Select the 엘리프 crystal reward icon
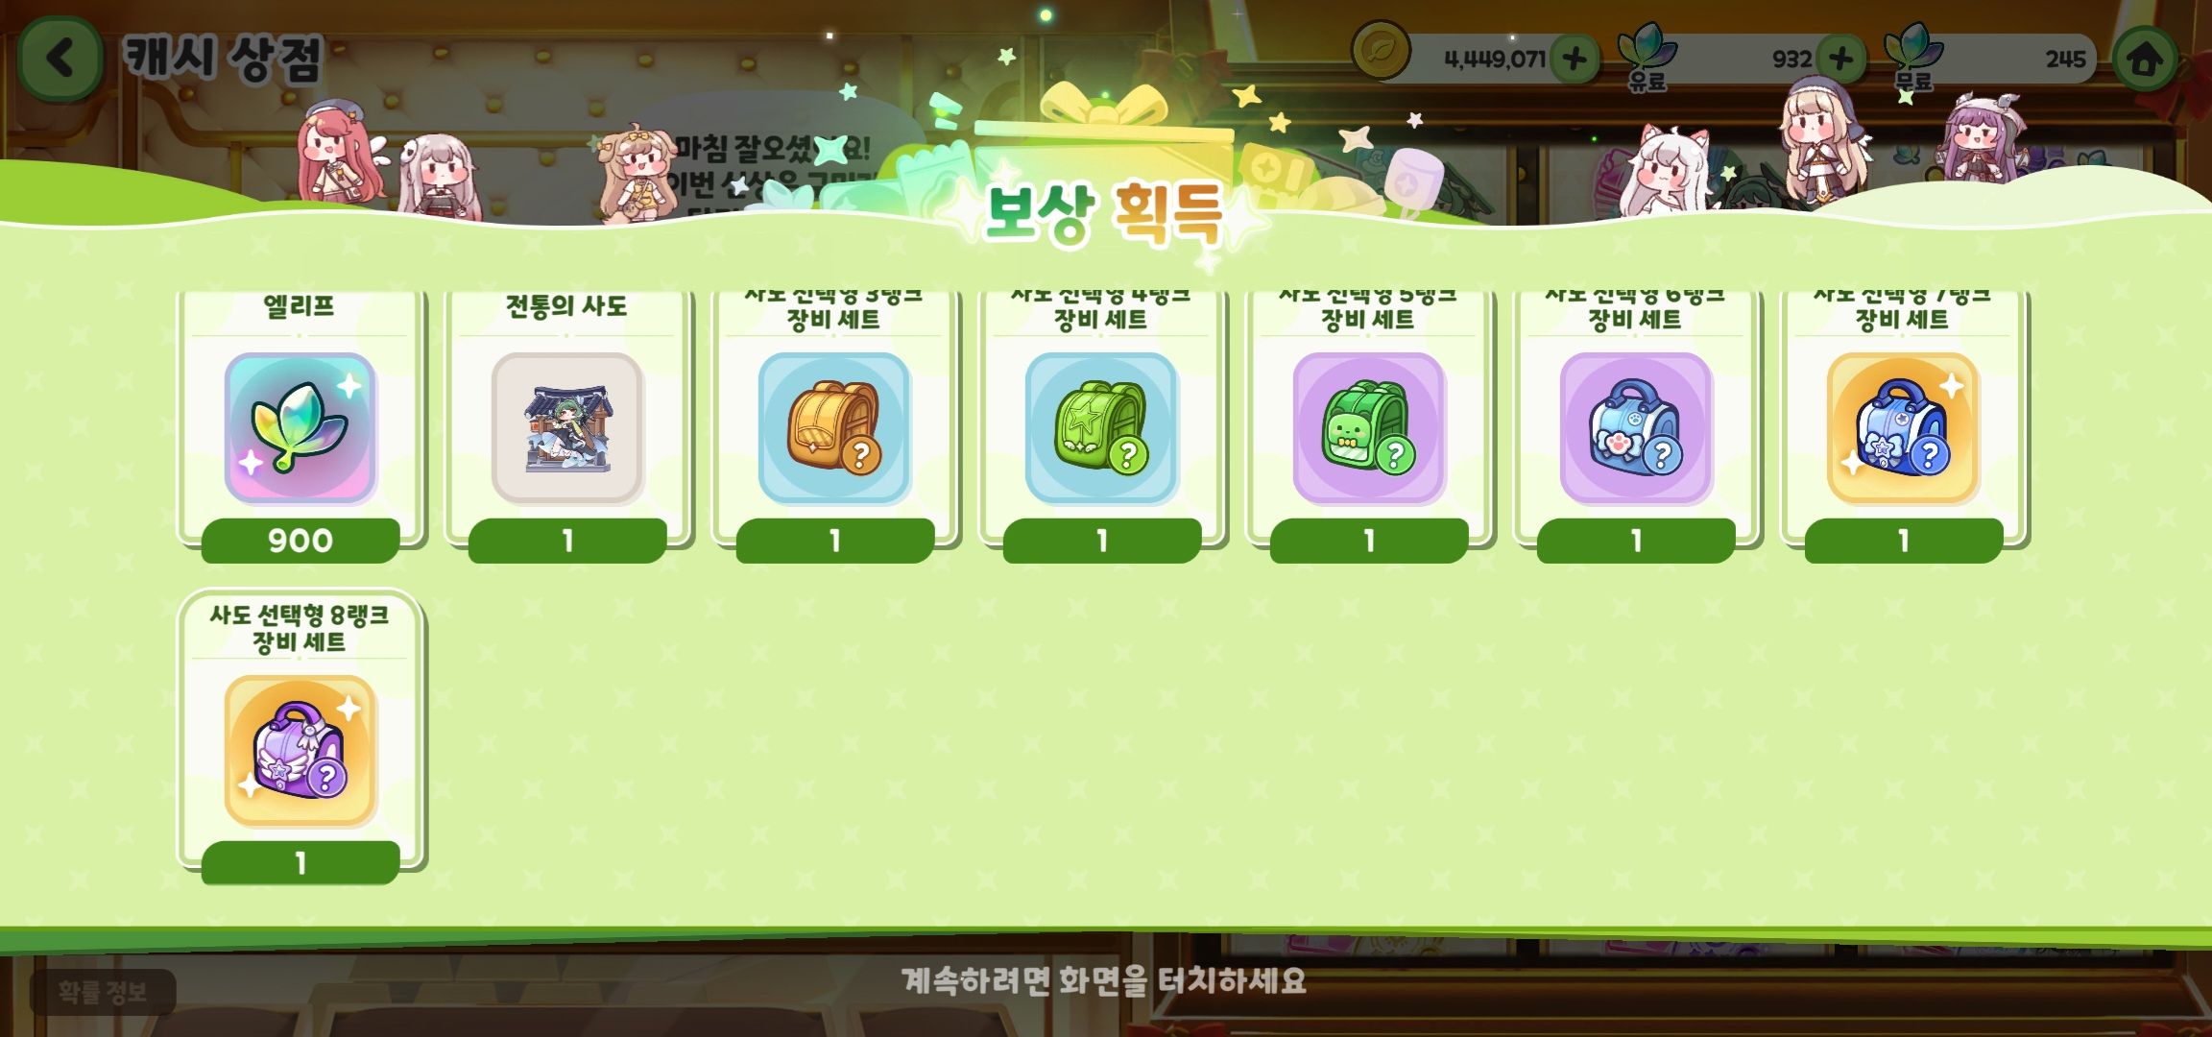The width and height of the screenshot is (2212, 1037). coord(301,427)
